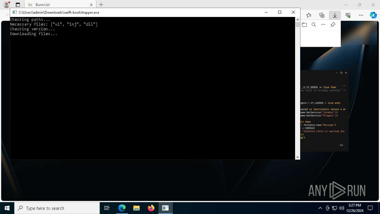Image resolution: width=380 pixels, height=214 pixels.
Task: Click link icon in webpage code preview
Action: click(341, 145)
